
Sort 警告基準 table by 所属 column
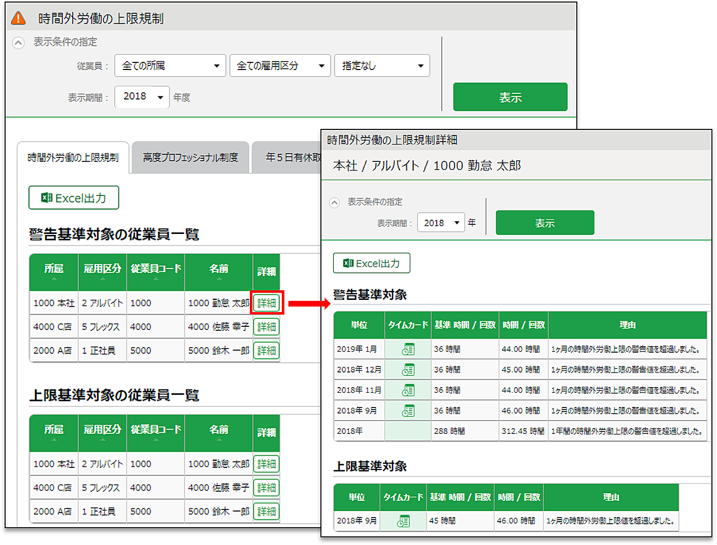coord(54,272)
